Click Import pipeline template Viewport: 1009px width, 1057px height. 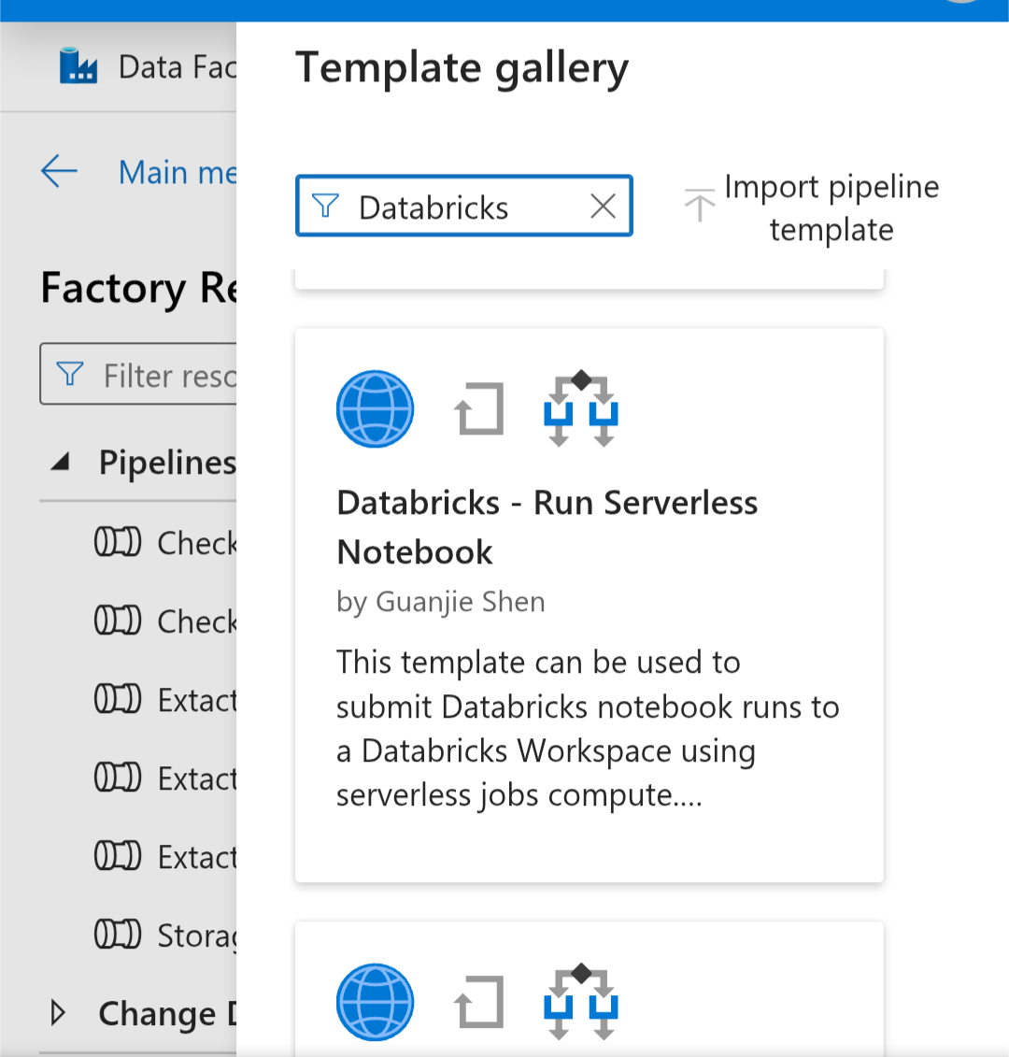[x=831, y=207]
